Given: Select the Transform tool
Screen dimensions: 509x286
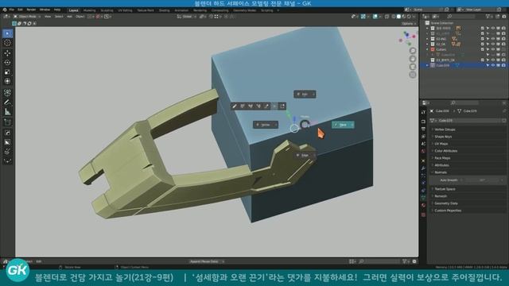Looking at the screenshot, I should point(7,81).
